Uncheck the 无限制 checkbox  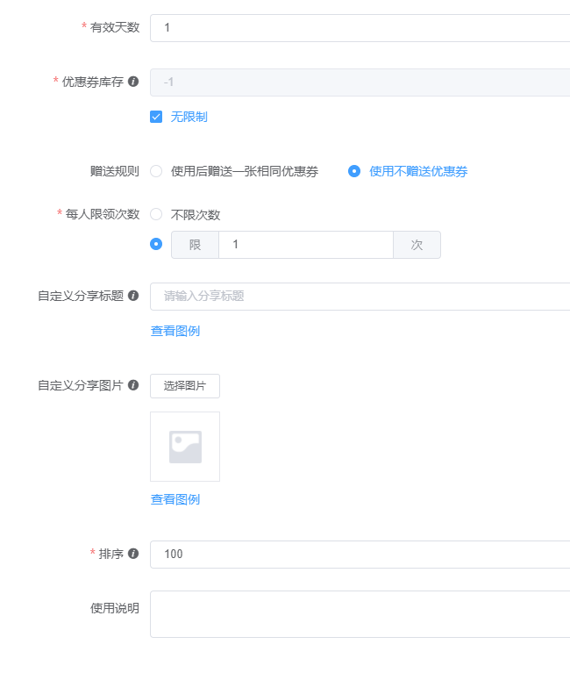156,117
